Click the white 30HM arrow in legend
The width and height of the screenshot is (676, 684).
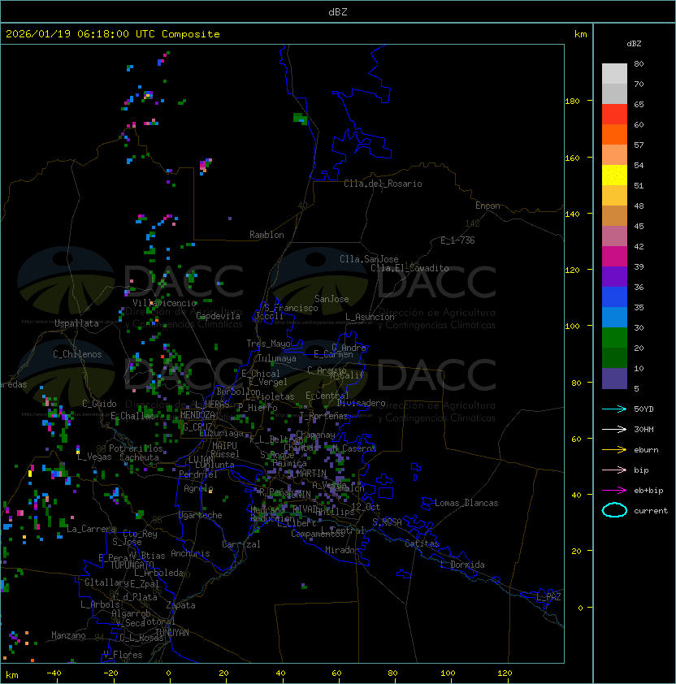[614, 430]
